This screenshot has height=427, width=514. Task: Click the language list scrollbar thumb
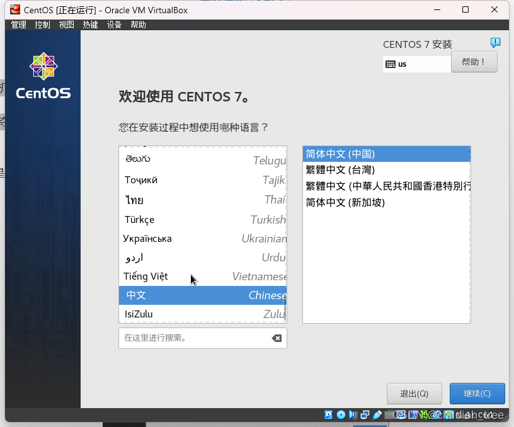pyautogui.click(x=285, y=309)
